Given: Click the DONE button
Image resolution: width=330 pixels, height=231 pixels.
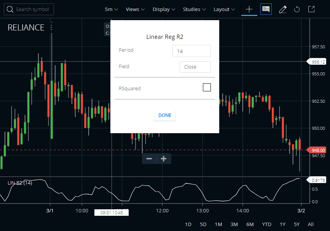Looking at the screenshot, I should pyautogui.click(x=164, y=115).
